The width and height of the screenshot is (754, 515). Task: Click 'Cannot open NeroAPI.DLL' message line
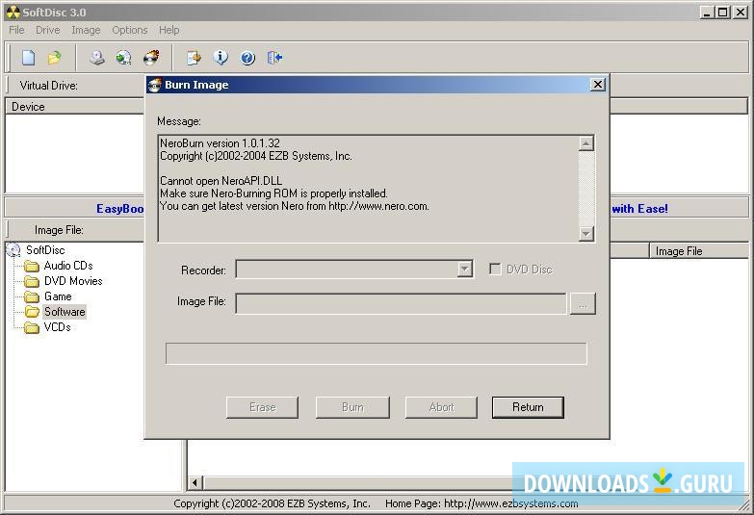(221, 181)
